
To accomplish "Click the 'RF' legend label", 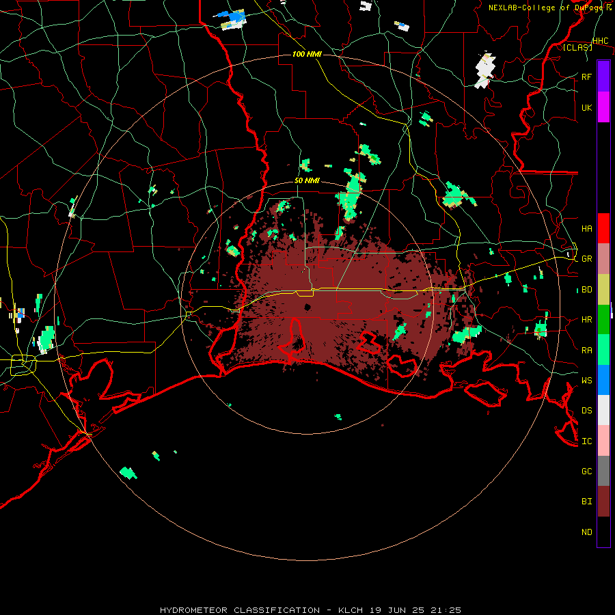I will pos(586,77).
